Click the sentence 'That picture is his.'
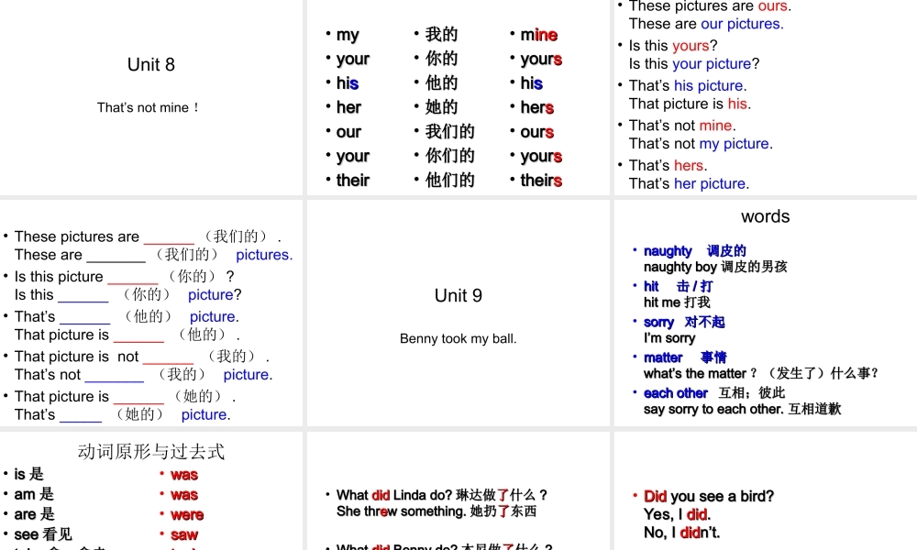 [x=690, y=104]
